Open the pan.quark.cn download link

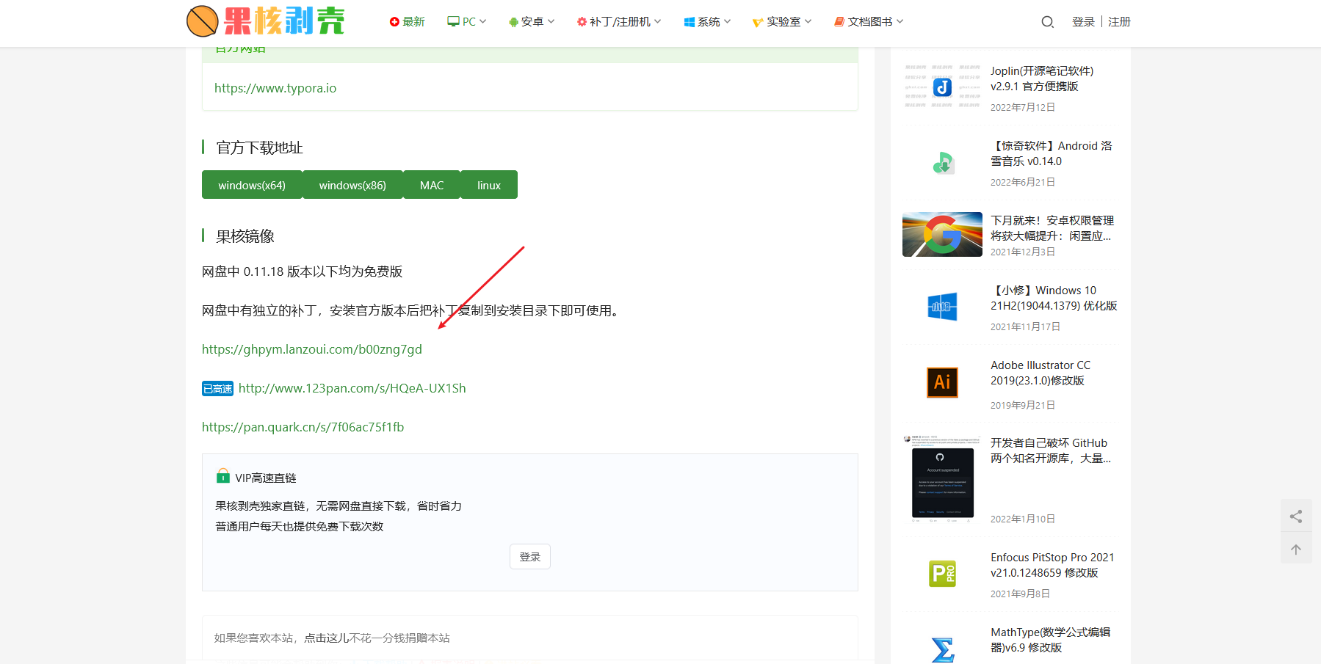tap(303, 427)
